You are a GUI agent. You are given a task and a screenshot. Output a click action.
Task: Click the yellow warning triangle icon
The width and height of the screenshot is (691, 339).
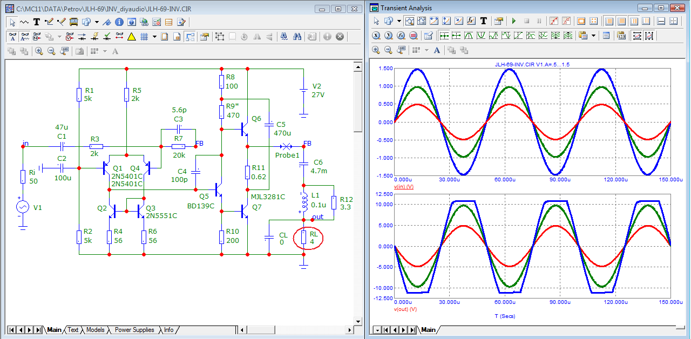(x=131, y=37)
